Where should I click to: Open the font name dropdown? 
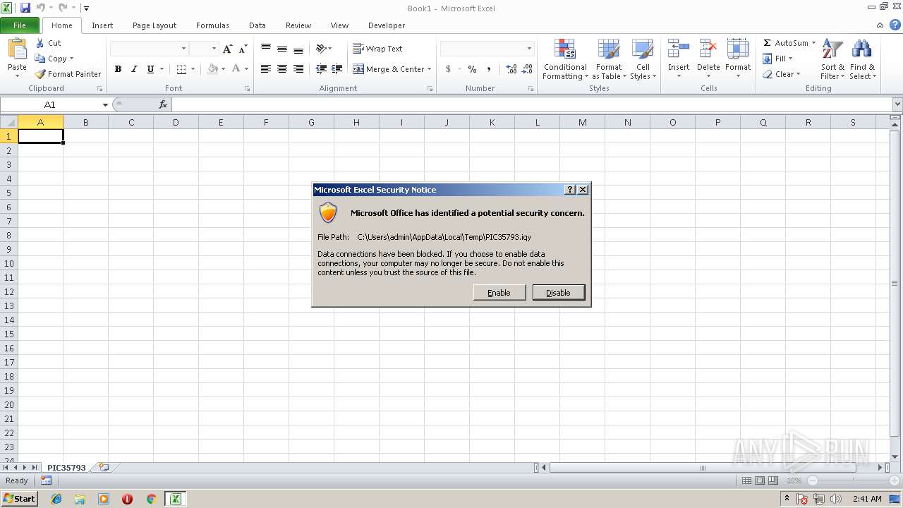(184, 49)
